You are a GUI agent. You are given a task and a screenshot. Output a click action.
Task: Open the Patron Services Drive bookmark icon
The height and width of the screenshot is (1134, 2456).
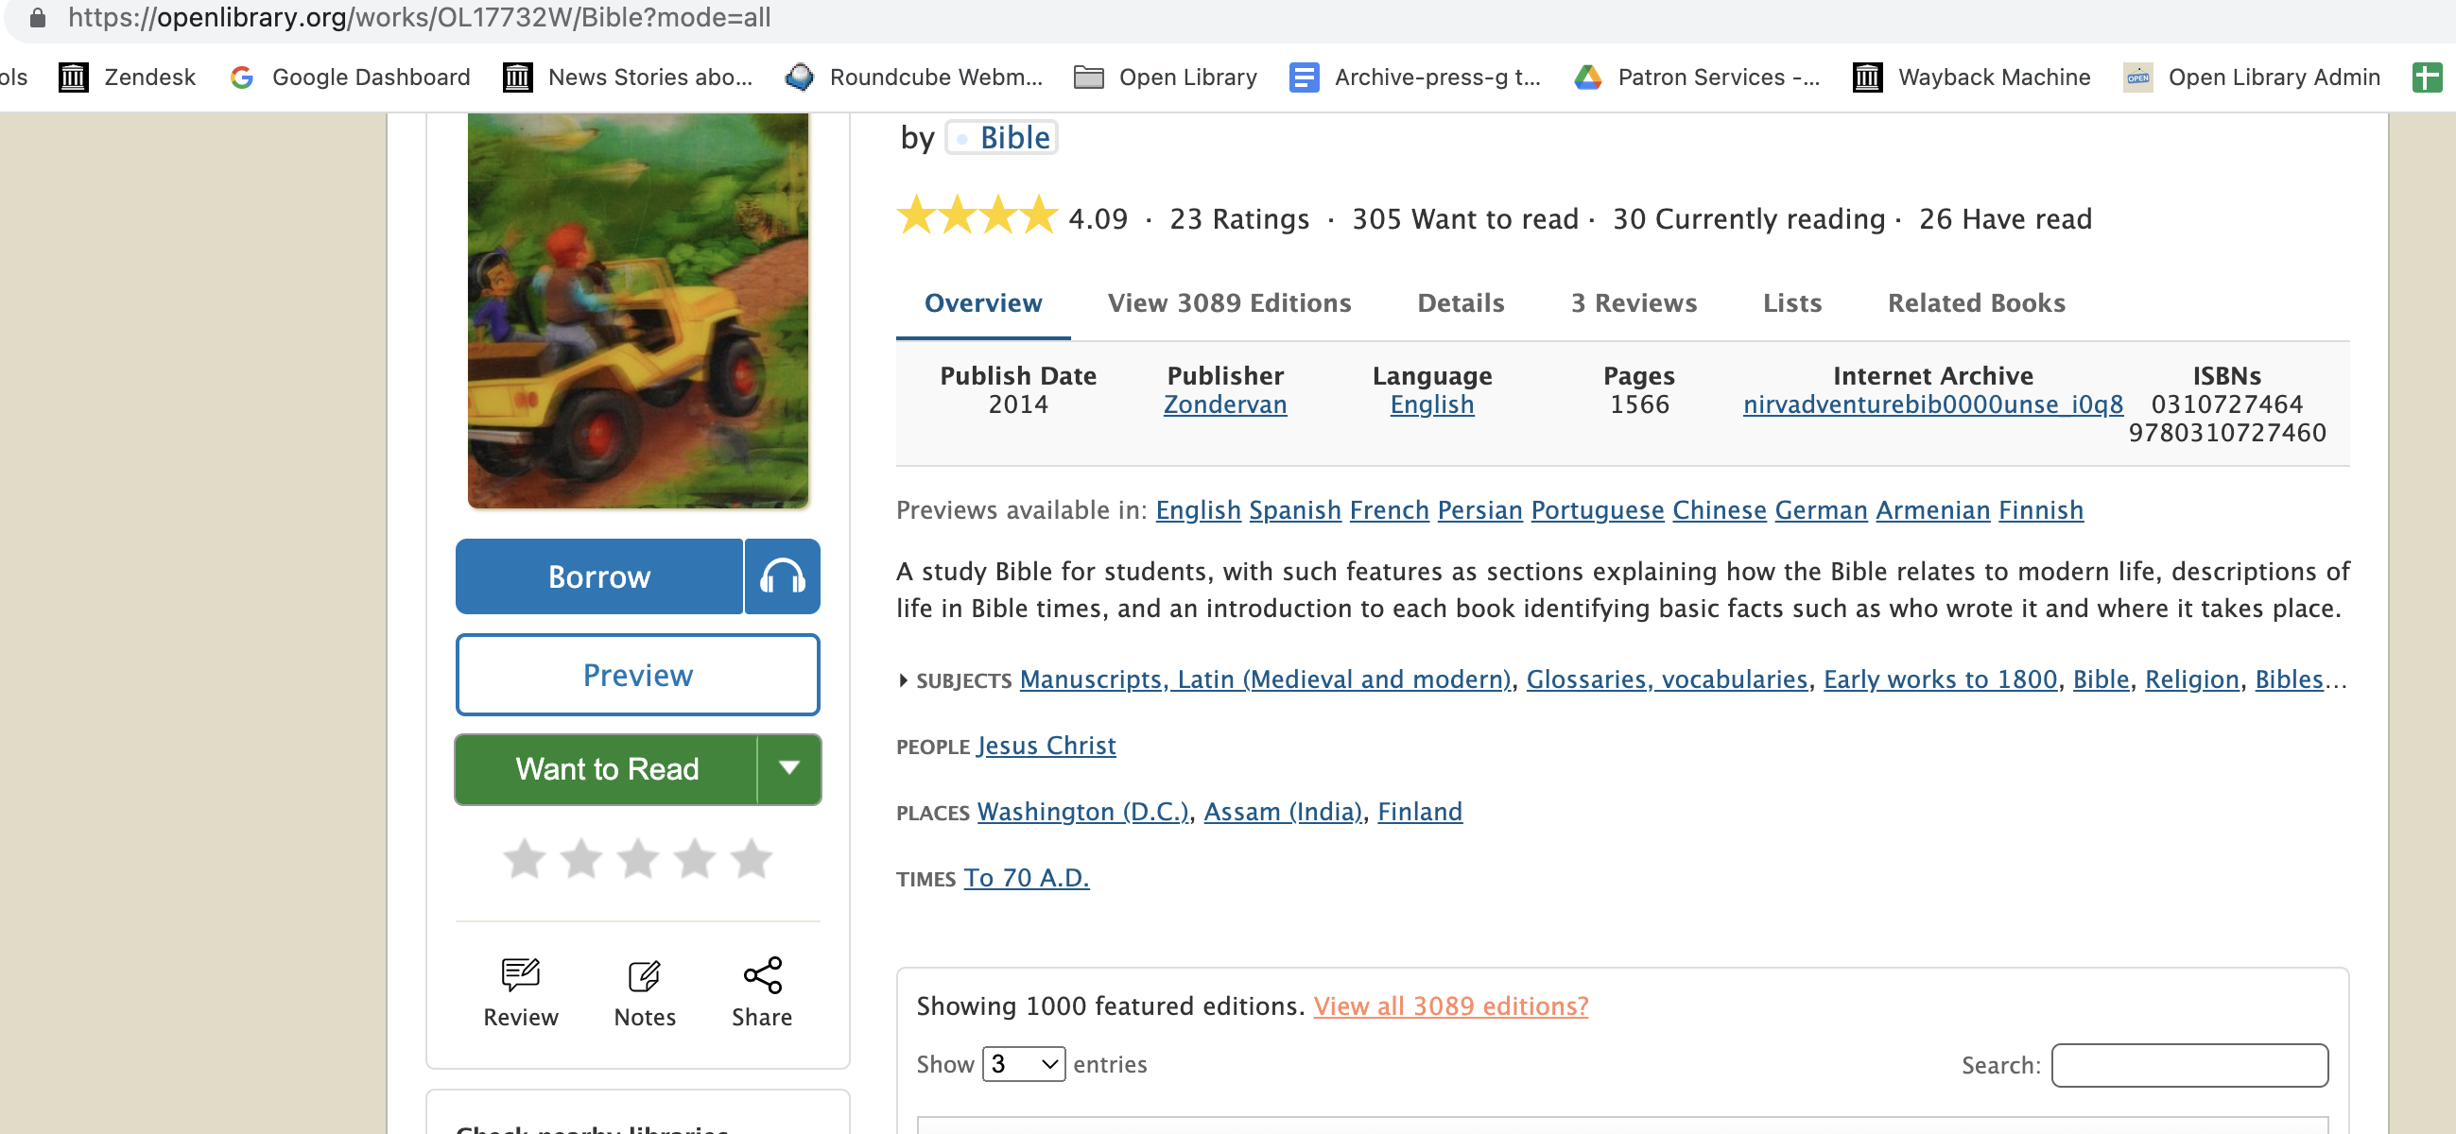(1588, 77)
